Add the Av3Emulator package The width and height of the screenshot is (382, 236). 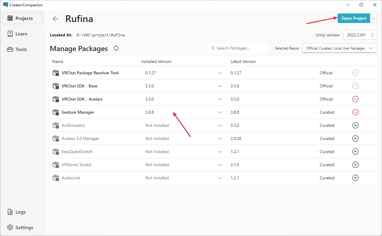point(355,125)
